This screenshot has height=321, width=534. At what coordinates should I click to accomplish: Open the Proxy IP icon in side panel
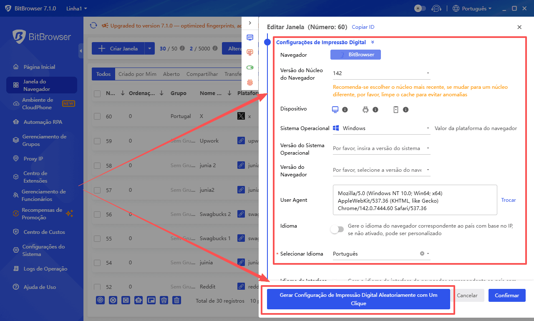click(250, 53)
